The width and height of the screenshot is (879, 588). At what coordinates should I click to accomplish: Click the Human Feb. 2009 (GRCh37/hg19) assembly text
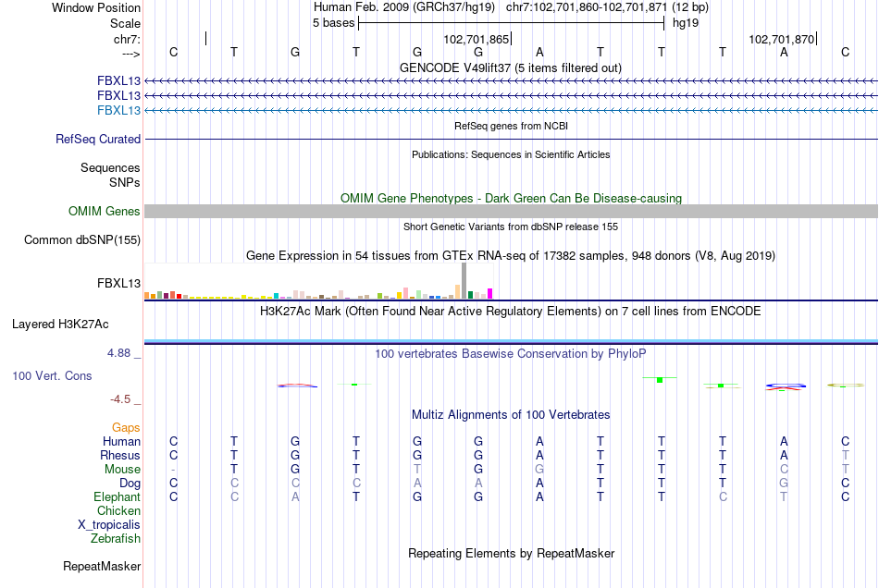404,7
